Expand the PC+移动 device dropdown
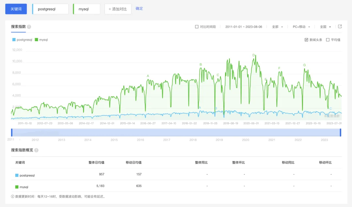 tap(301, 27)
